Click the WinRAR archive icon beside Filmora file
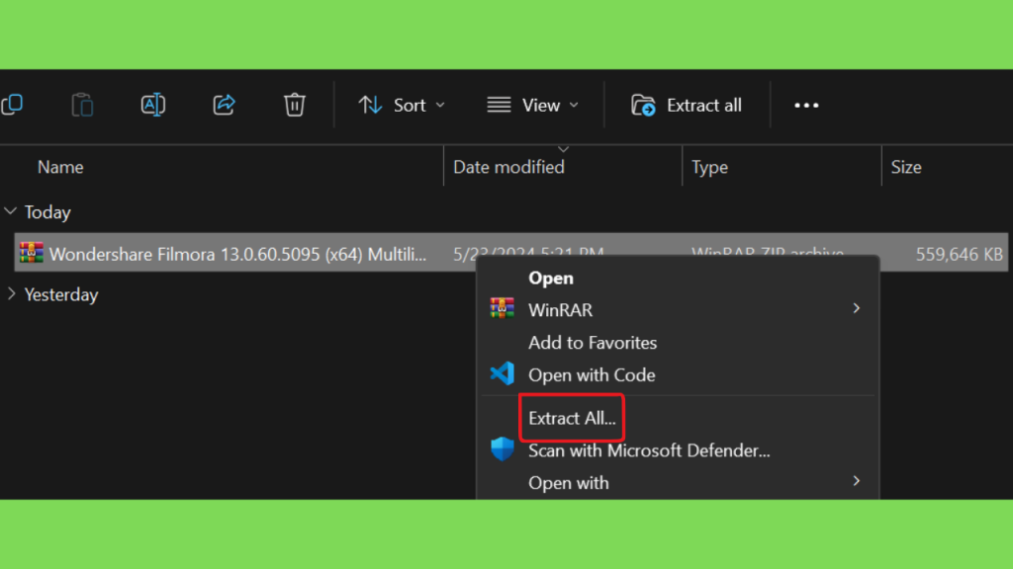Screen dimensions: 1013x569 coord(31,252)
